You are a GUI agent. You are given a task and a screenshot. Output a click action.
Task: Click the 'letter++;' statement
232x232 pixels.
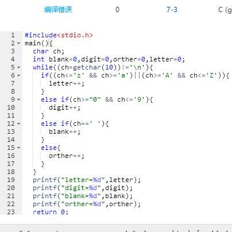67,83
